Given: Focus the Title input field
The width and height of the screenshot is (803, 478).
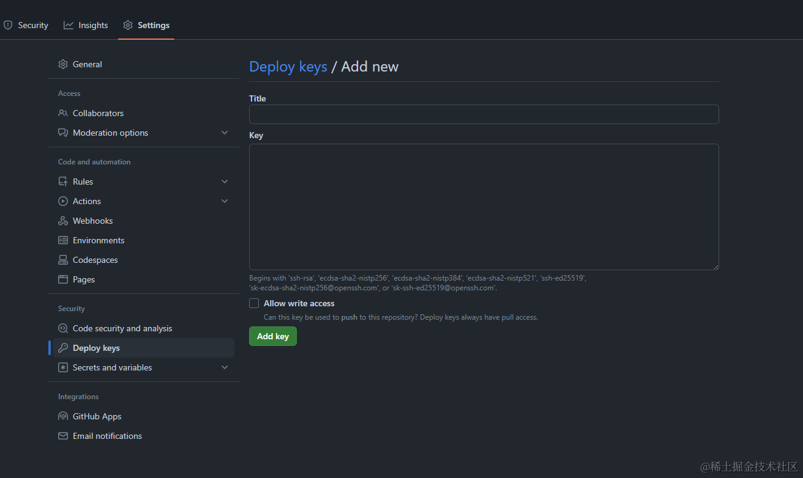Looking at the screenshot, I should click(x=484, y=114).
